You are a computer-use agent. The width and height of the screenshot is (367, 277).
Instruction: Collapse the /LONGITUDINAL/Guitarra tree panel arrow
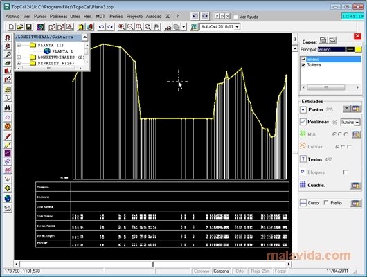click(84, 37)
